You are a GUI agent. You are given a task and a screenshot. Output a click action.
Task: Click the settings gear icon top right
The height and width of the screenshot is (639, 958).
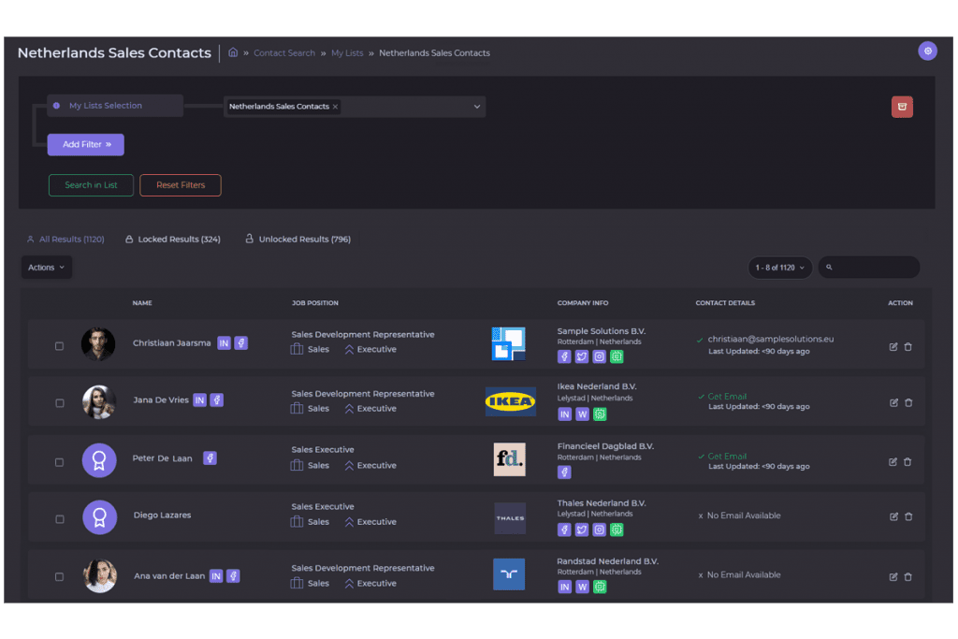[927, 51]
